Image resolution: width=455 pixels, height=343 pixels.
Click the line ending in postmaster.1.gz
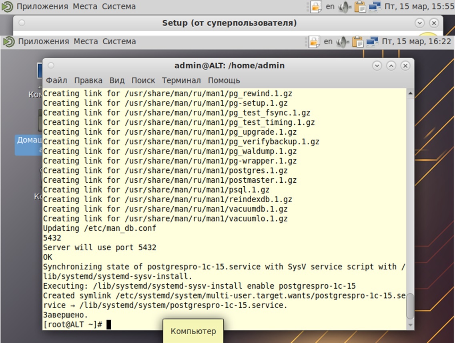170,180
